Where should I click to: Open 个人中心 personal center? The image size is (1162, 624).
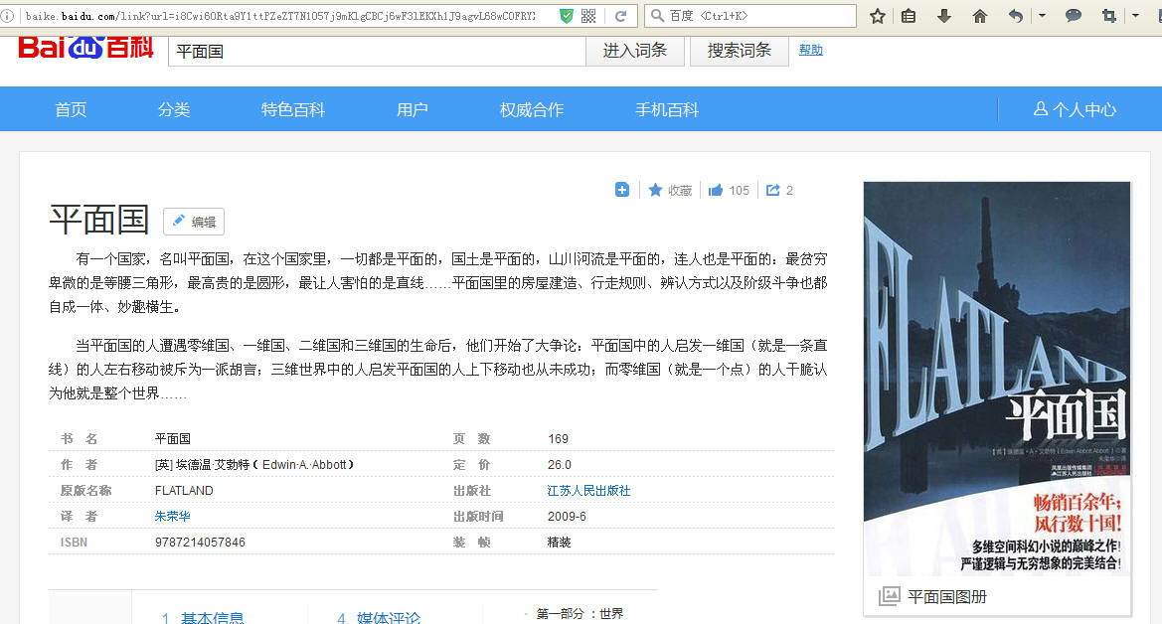pyautogui.click(x=1075, y=109)
